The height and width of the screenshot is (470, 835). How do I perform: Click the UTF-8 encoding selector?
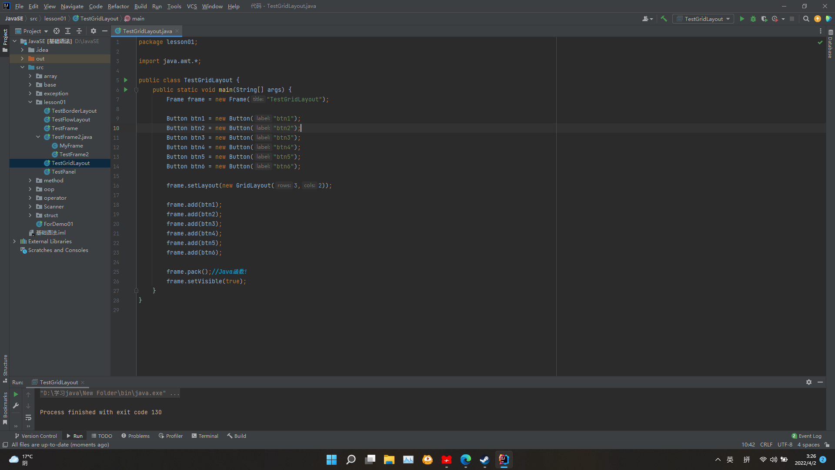click(x=785, y=445)
